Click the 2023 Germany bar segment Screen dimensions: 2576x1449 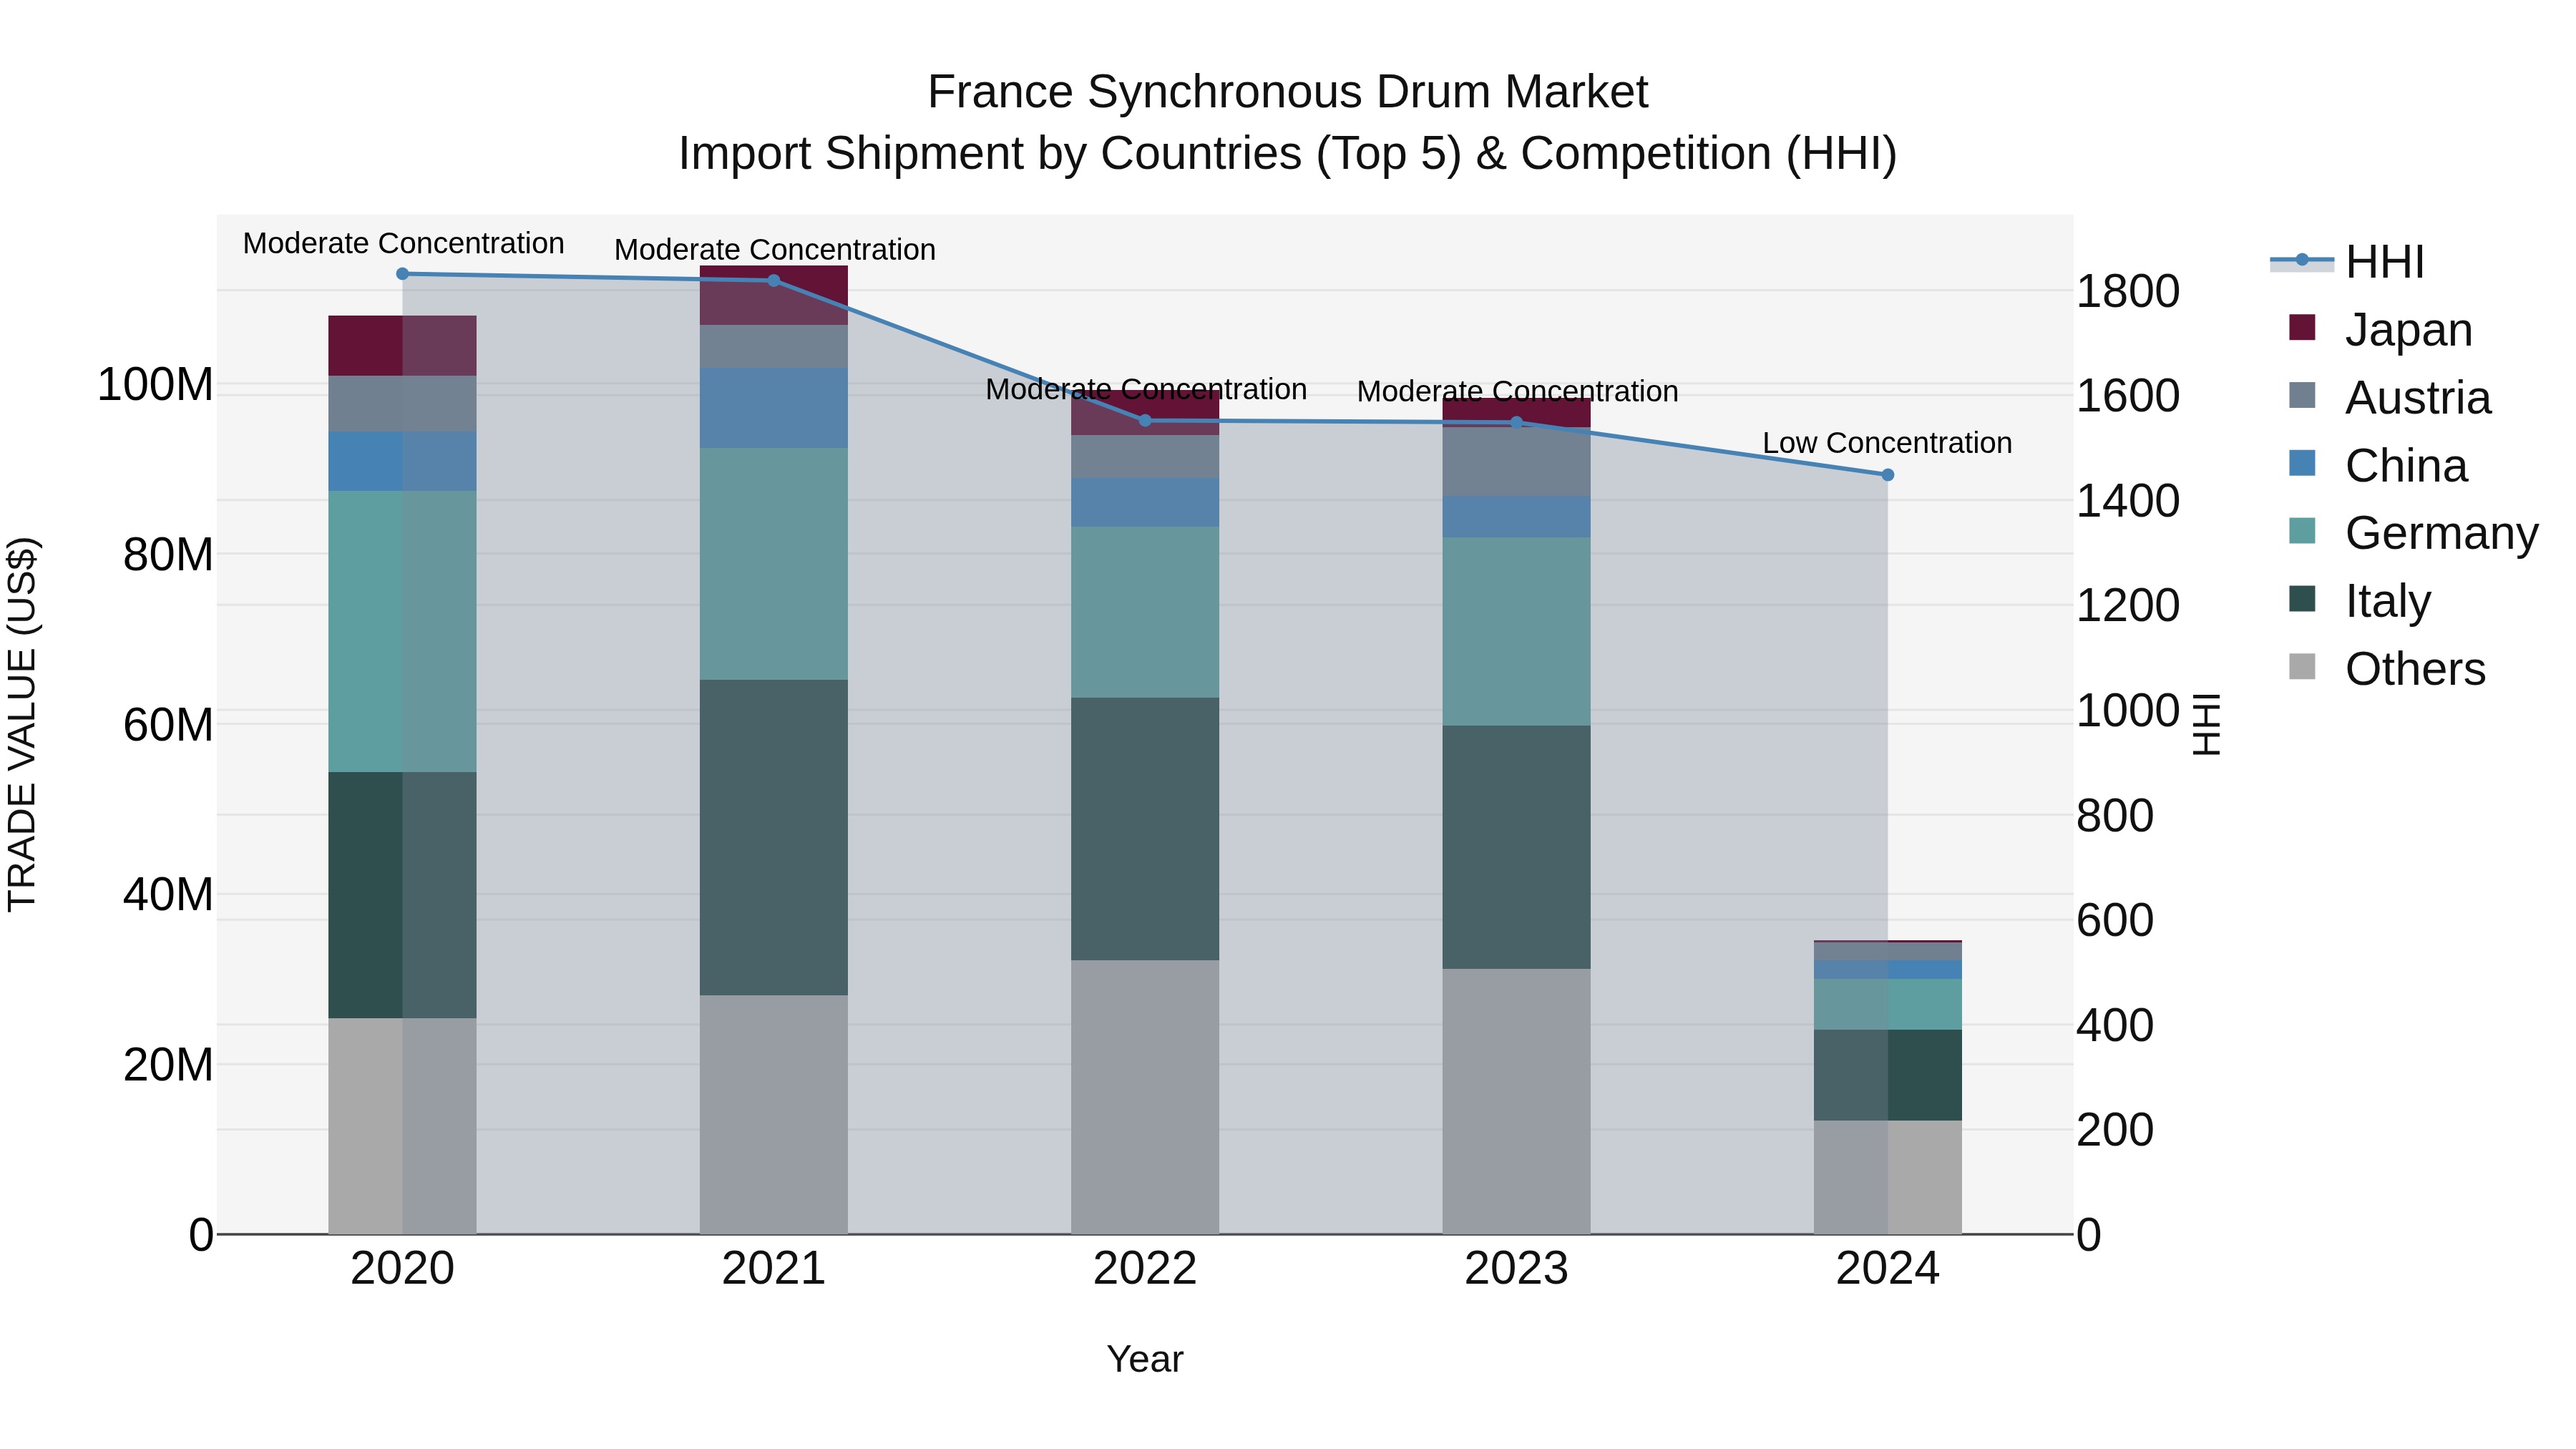click(1516, 632)
